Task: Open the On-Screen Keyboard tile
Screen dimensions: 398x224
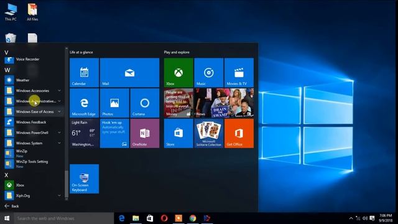Action: (x=85, y=179)
